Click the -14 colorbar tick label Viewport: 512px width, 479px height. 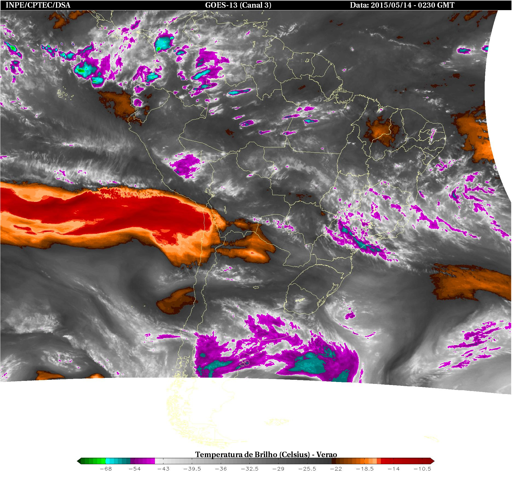393,469
